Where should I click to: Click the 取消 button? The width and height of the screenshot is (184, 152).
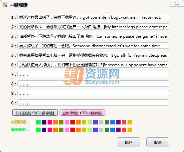coord(158,142)
